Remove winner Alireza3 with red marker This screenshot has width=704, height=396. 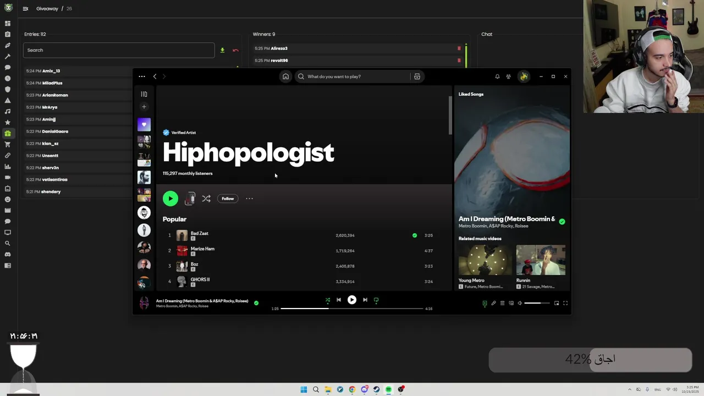459,48
